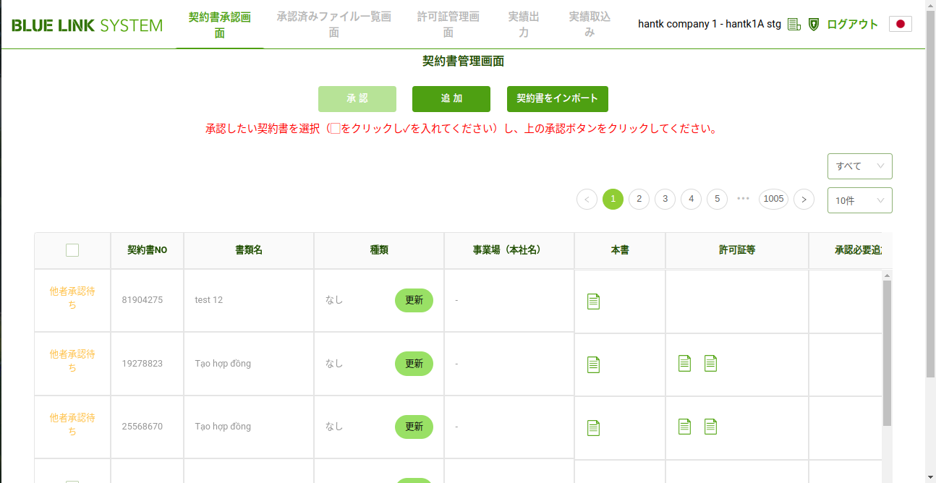This screenshot has height=483, width=936.
Task: Click the 契約書をインポート import button
Action: point(558,99)
